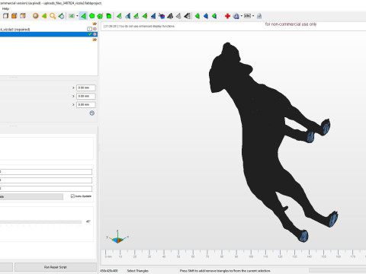This screenshot has width=366, height=274.
Task: Click the third '0.00 mm' value field
Action: coord(86,104)
